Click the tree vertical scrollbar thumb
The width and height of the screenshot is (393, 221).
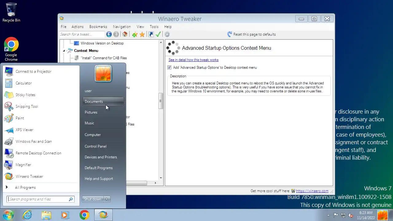click(161, 101)
